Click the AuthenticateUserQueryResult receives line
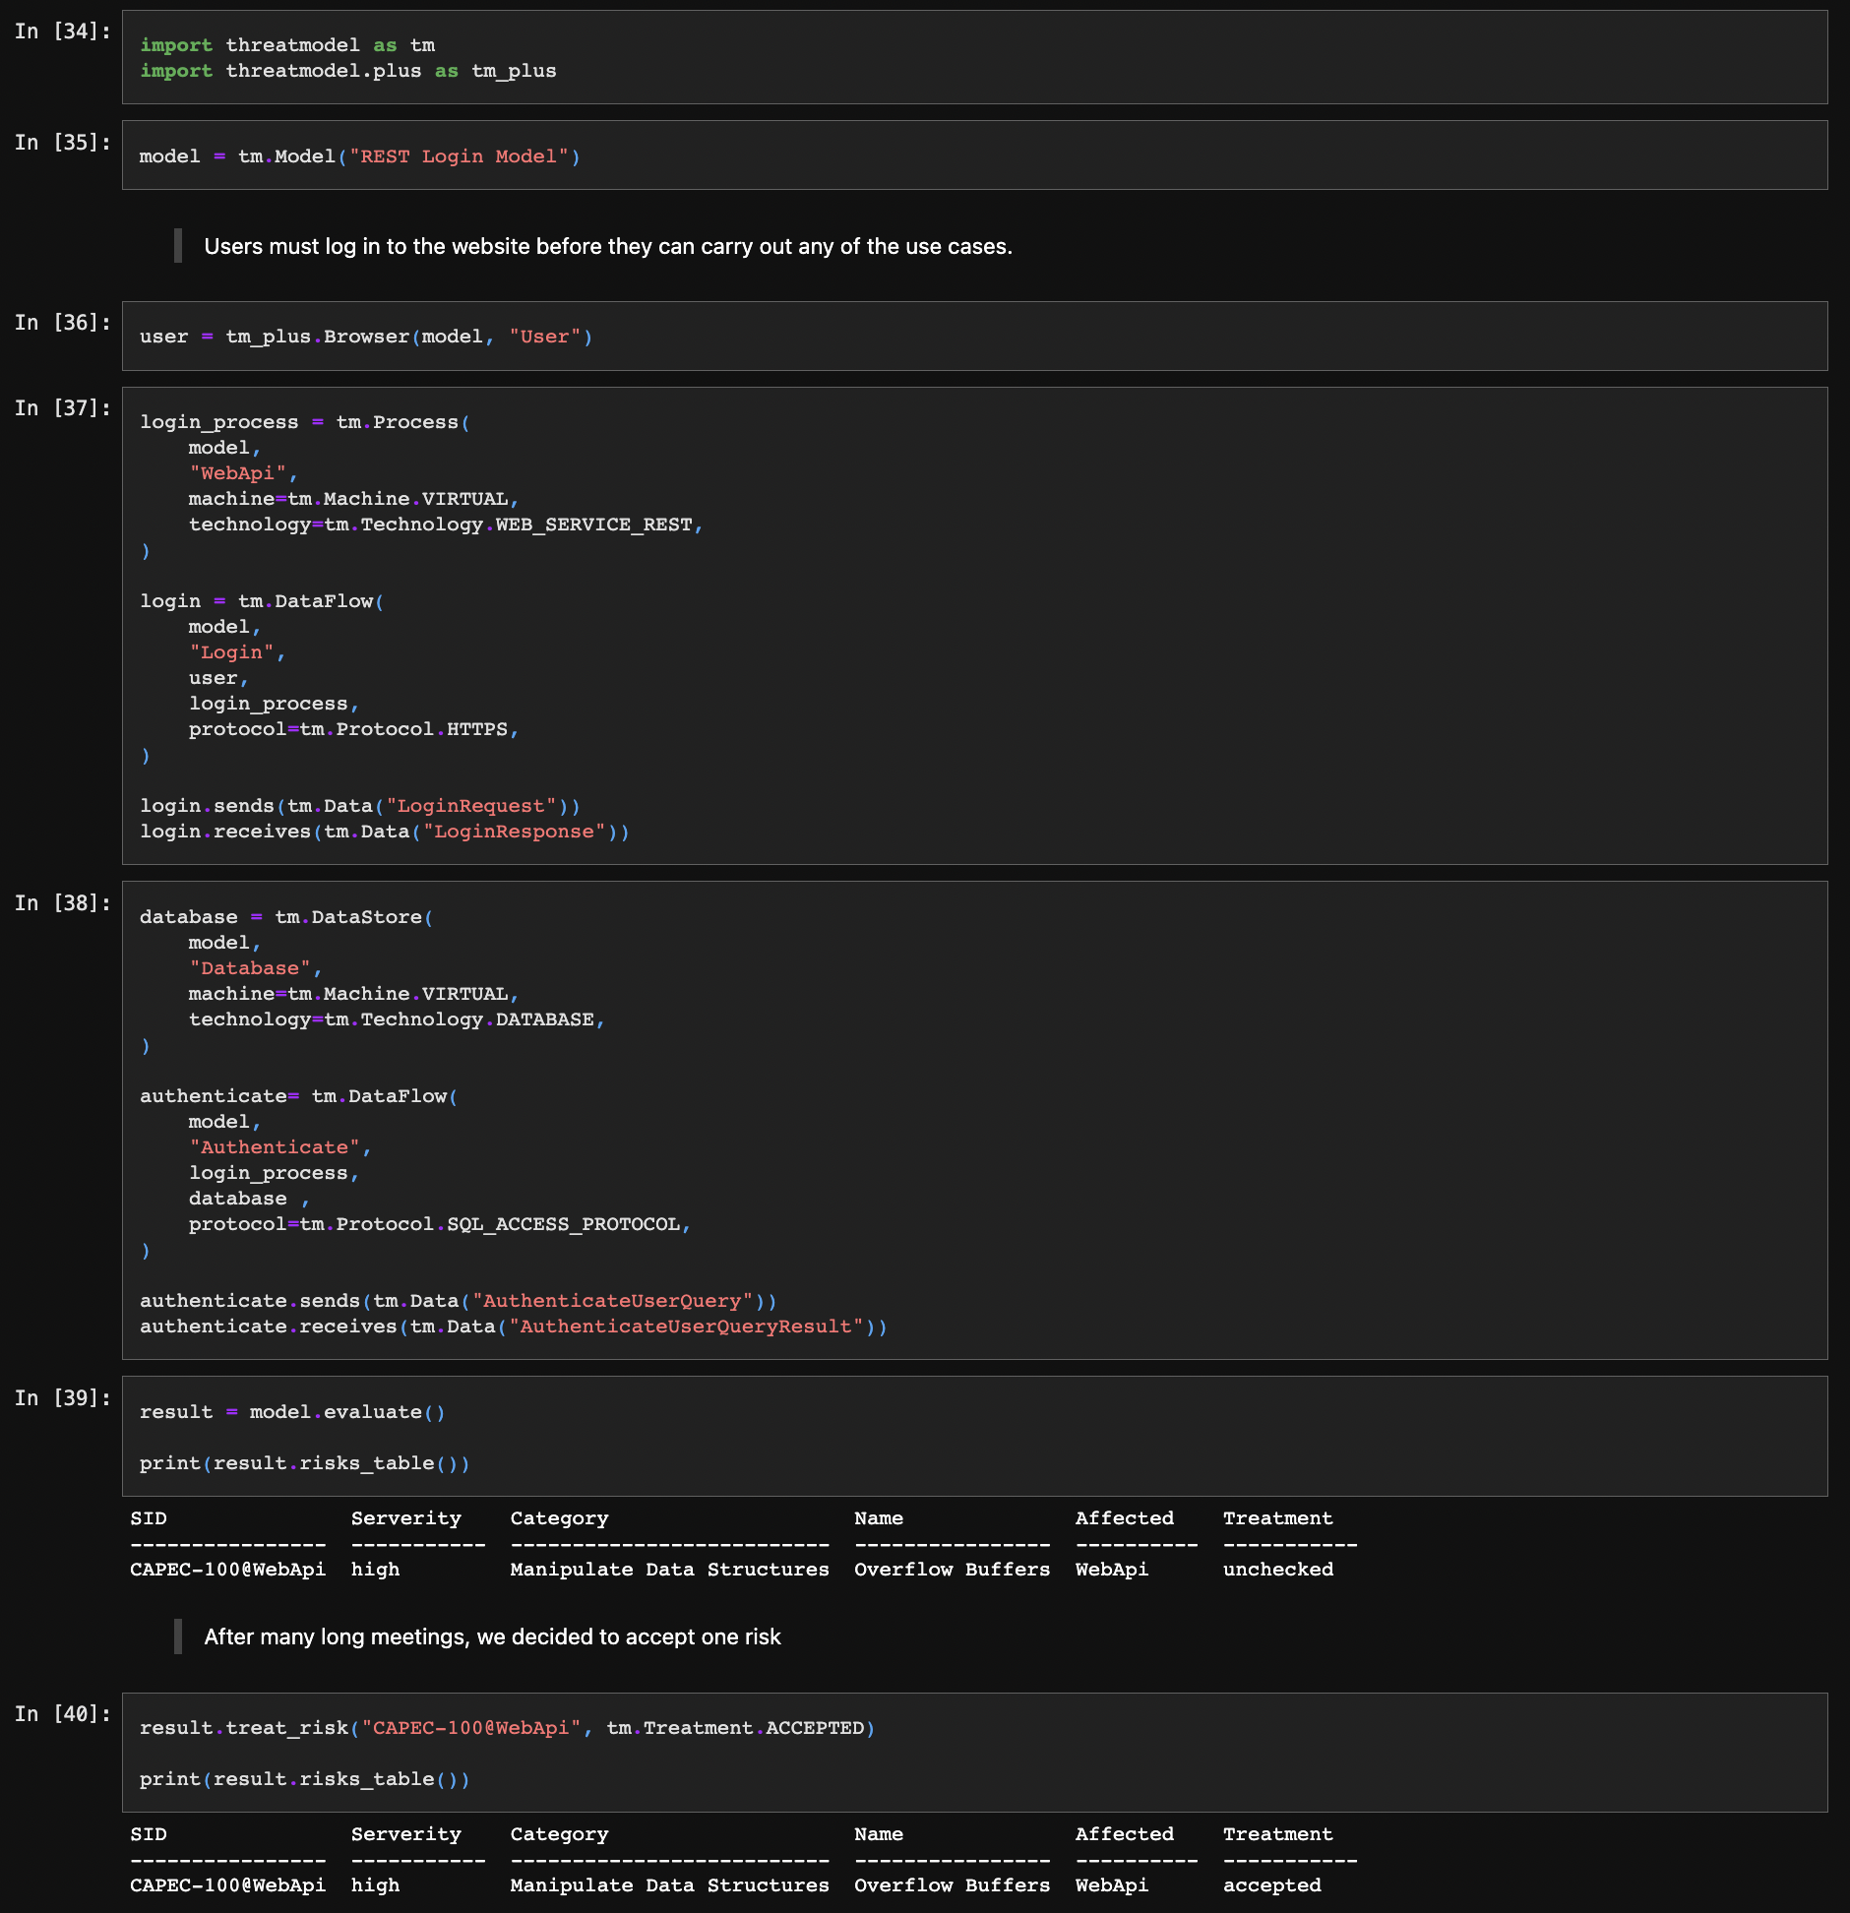 point(512,1327)
